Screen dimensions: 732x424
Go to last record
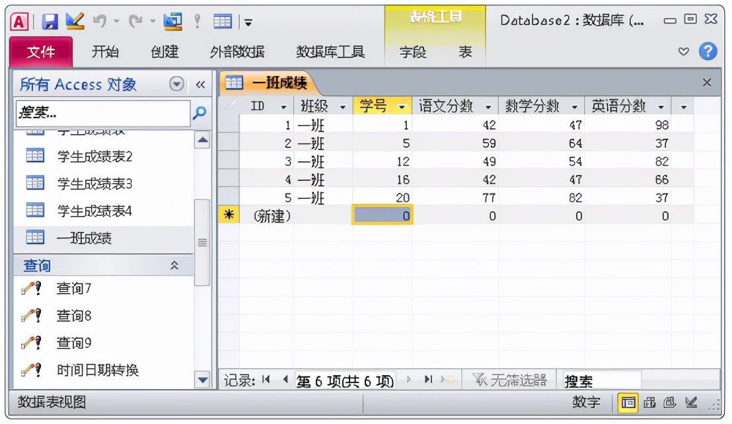click(428, 380)
